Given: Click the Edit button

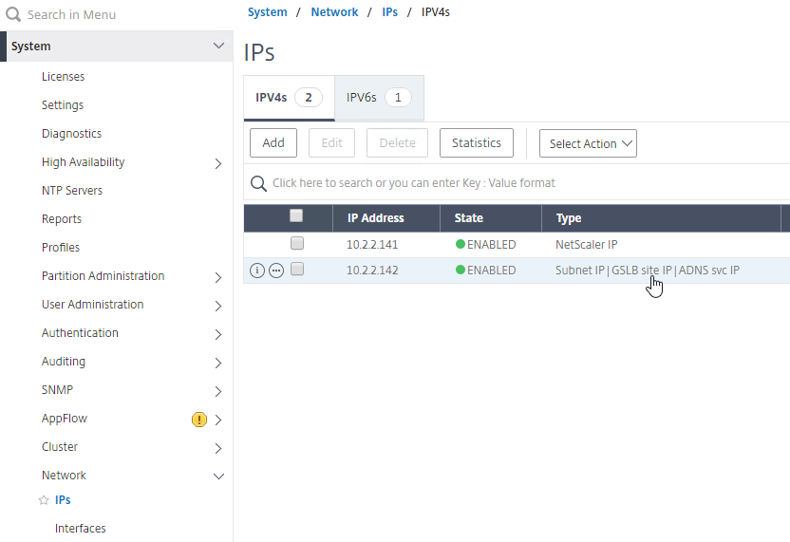Looking at the screenshot, I should point(331,143).
